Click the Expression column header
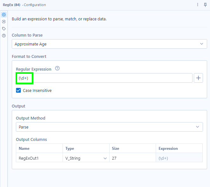210x187 pixels. click(x=179, y=149)
